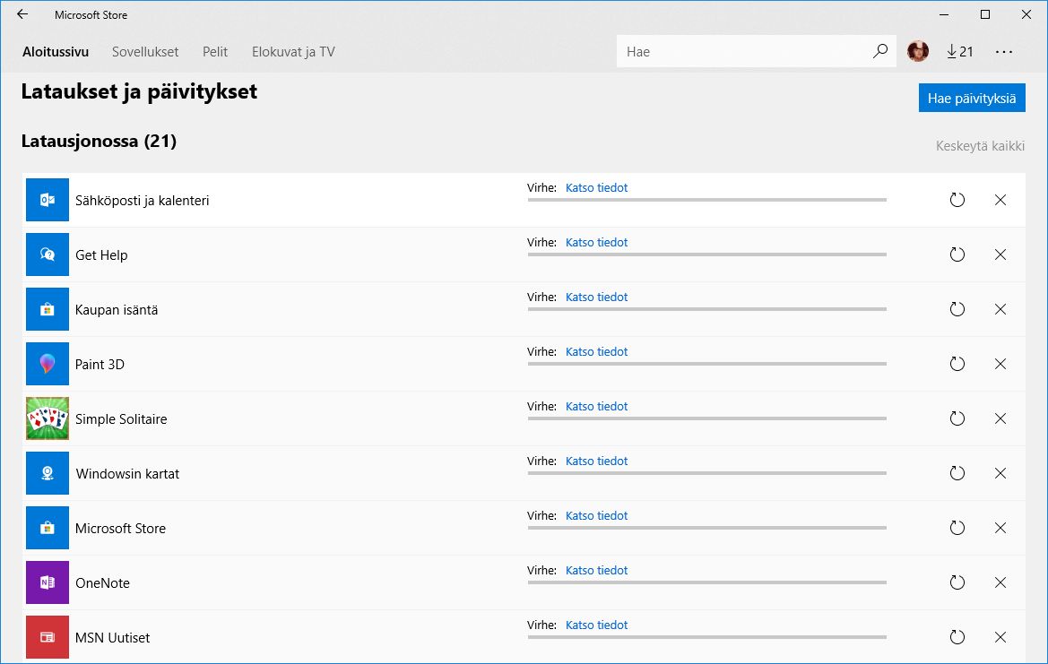
Task: Select the Get Help app name
Action: click(x=101, y=255)
